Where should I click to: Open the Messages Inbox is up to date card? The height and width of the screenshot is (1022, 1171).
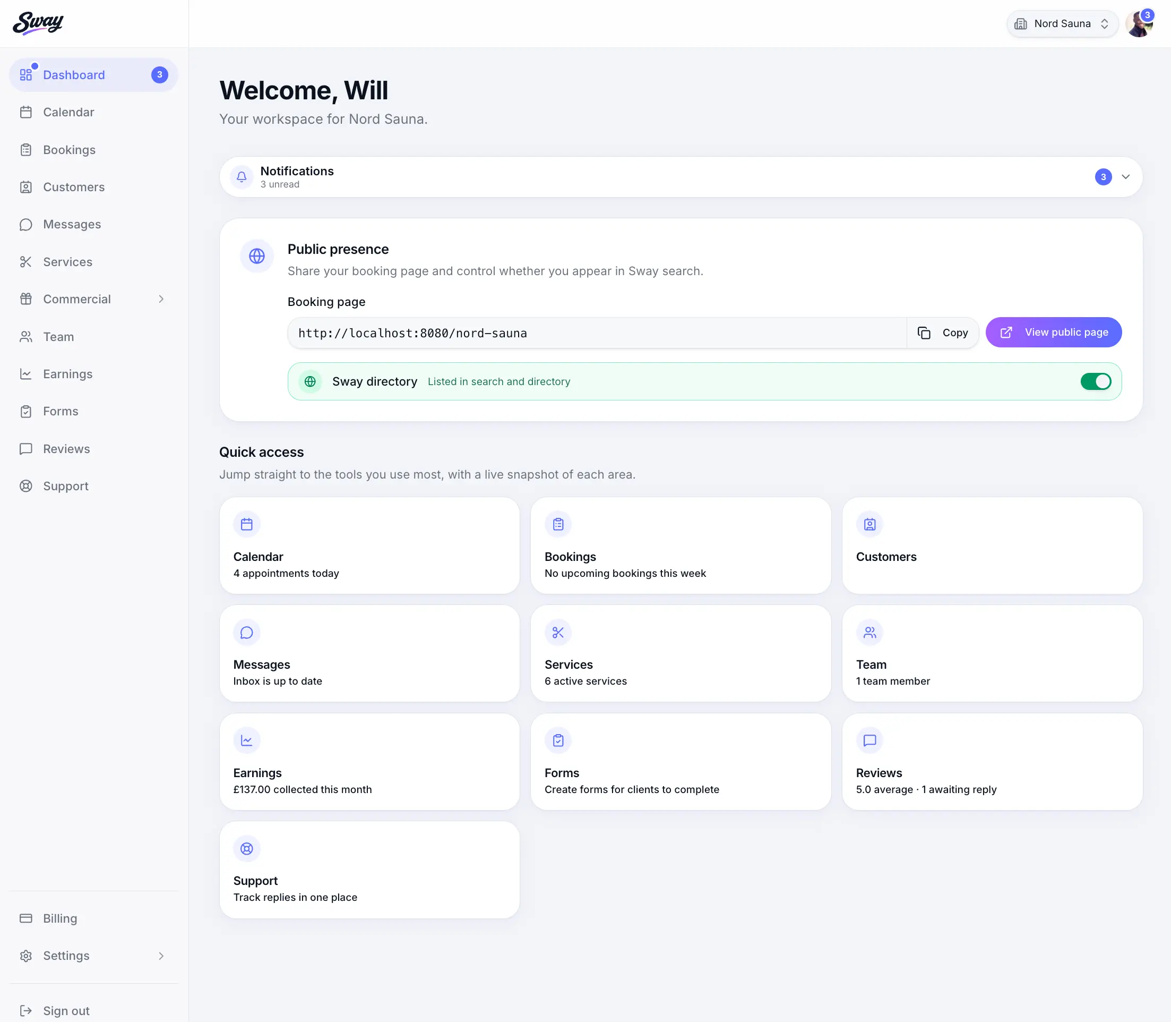(369, 653)
